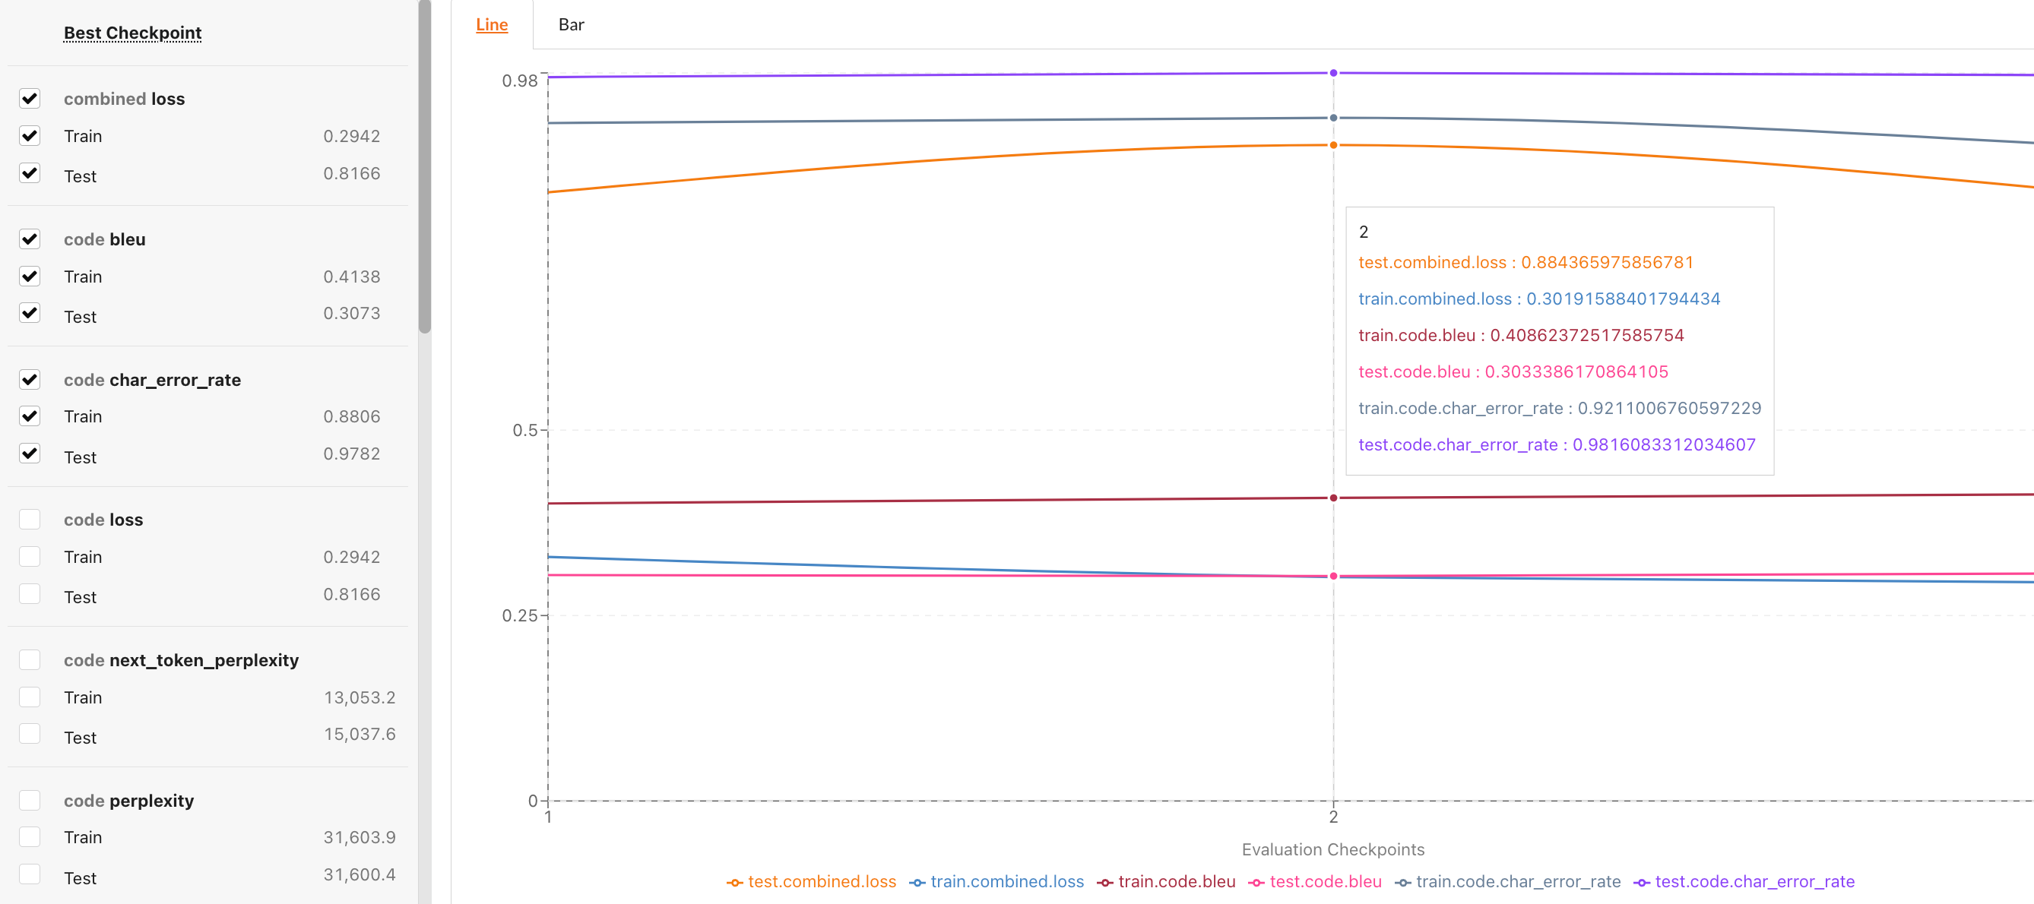Click train.combined.loss legend marker icon
Viewport: 2034px width, 904px height.
(917, 883)
